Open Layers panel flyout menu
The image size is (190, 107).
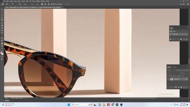(x=189, y=67)
